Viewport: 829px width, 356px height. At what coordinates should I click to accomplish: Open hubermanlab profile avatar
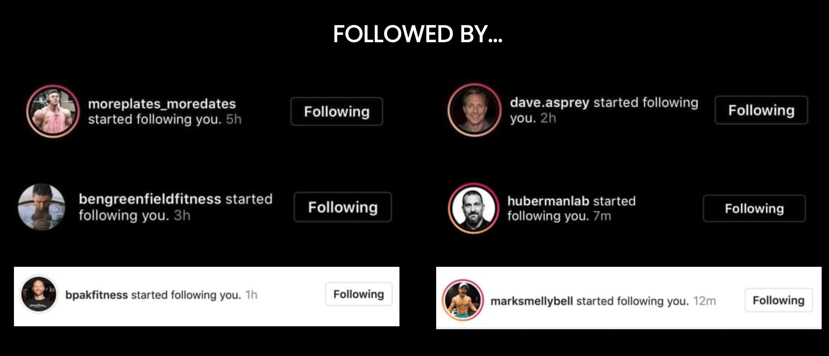(x=474, y=208)
